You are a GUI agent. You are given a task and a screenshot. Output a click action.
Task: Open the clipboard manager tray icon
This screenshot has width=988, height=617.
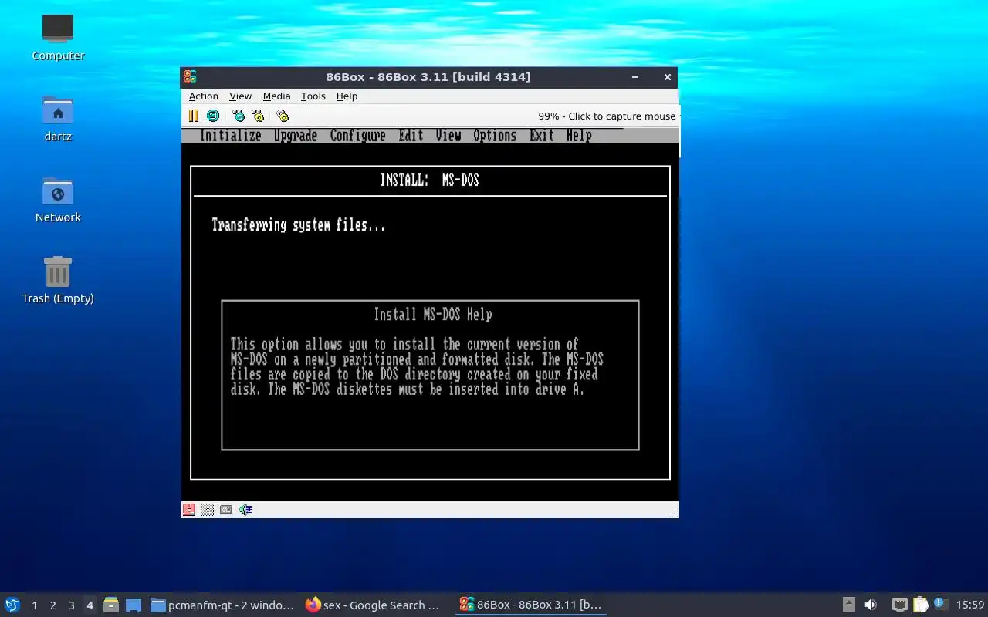920,605
